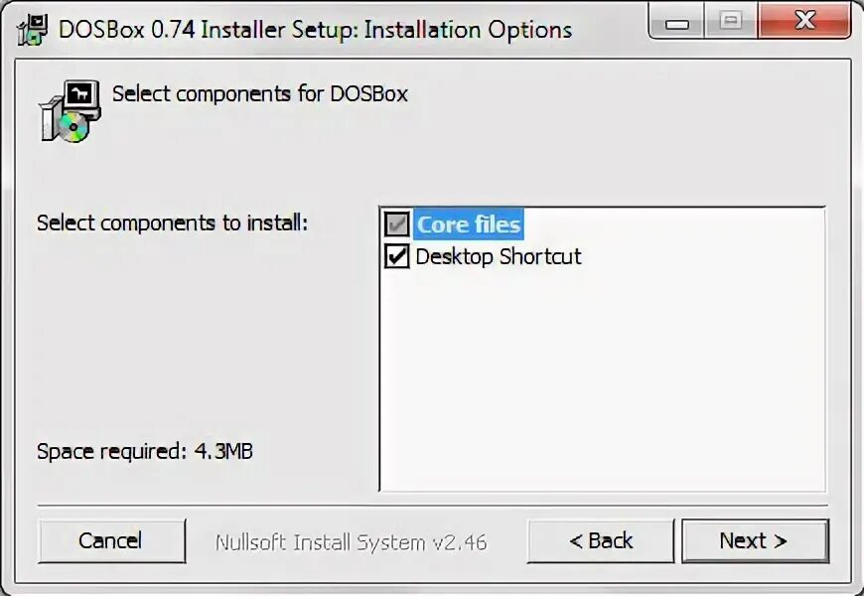
Task: Click blank header area beside the DOSBox heading
Action: click(617, 110)
